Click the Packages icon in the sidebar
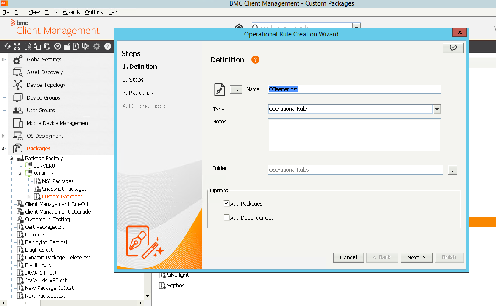This screenshot has height=306, width=496. coord(18,148)
